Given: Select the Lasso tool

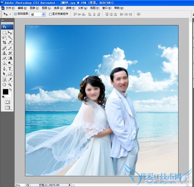Looking at the screenshot, I should [4, 38].
